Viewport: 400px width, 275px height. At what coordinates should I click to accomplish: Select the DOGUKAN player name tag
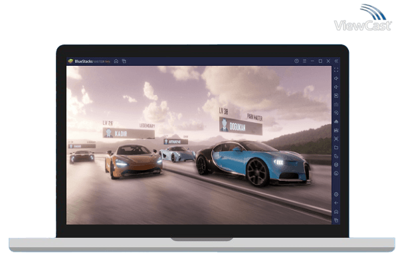[239, 124]
